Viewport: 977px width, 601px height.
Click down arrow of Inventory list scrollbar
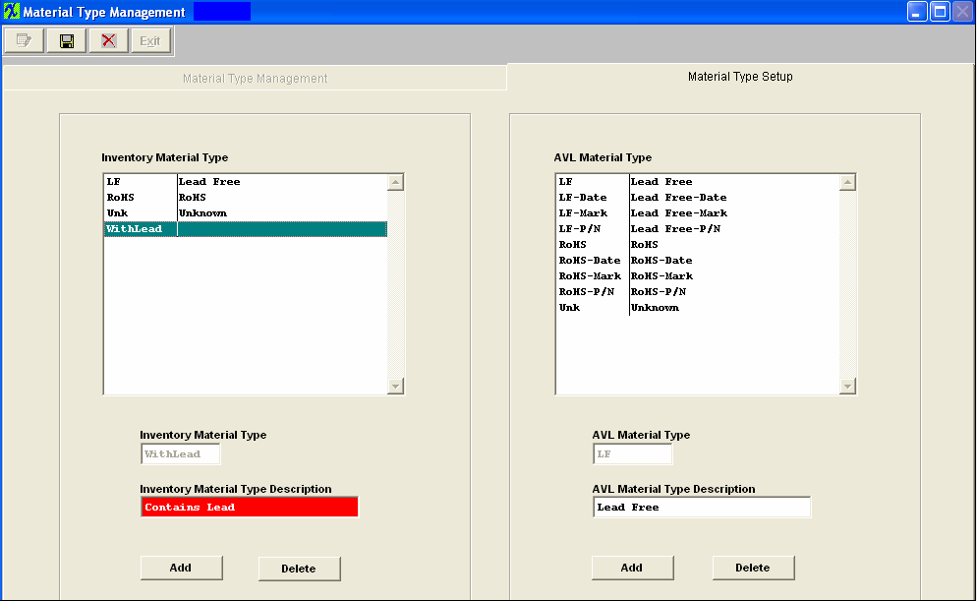396,386
